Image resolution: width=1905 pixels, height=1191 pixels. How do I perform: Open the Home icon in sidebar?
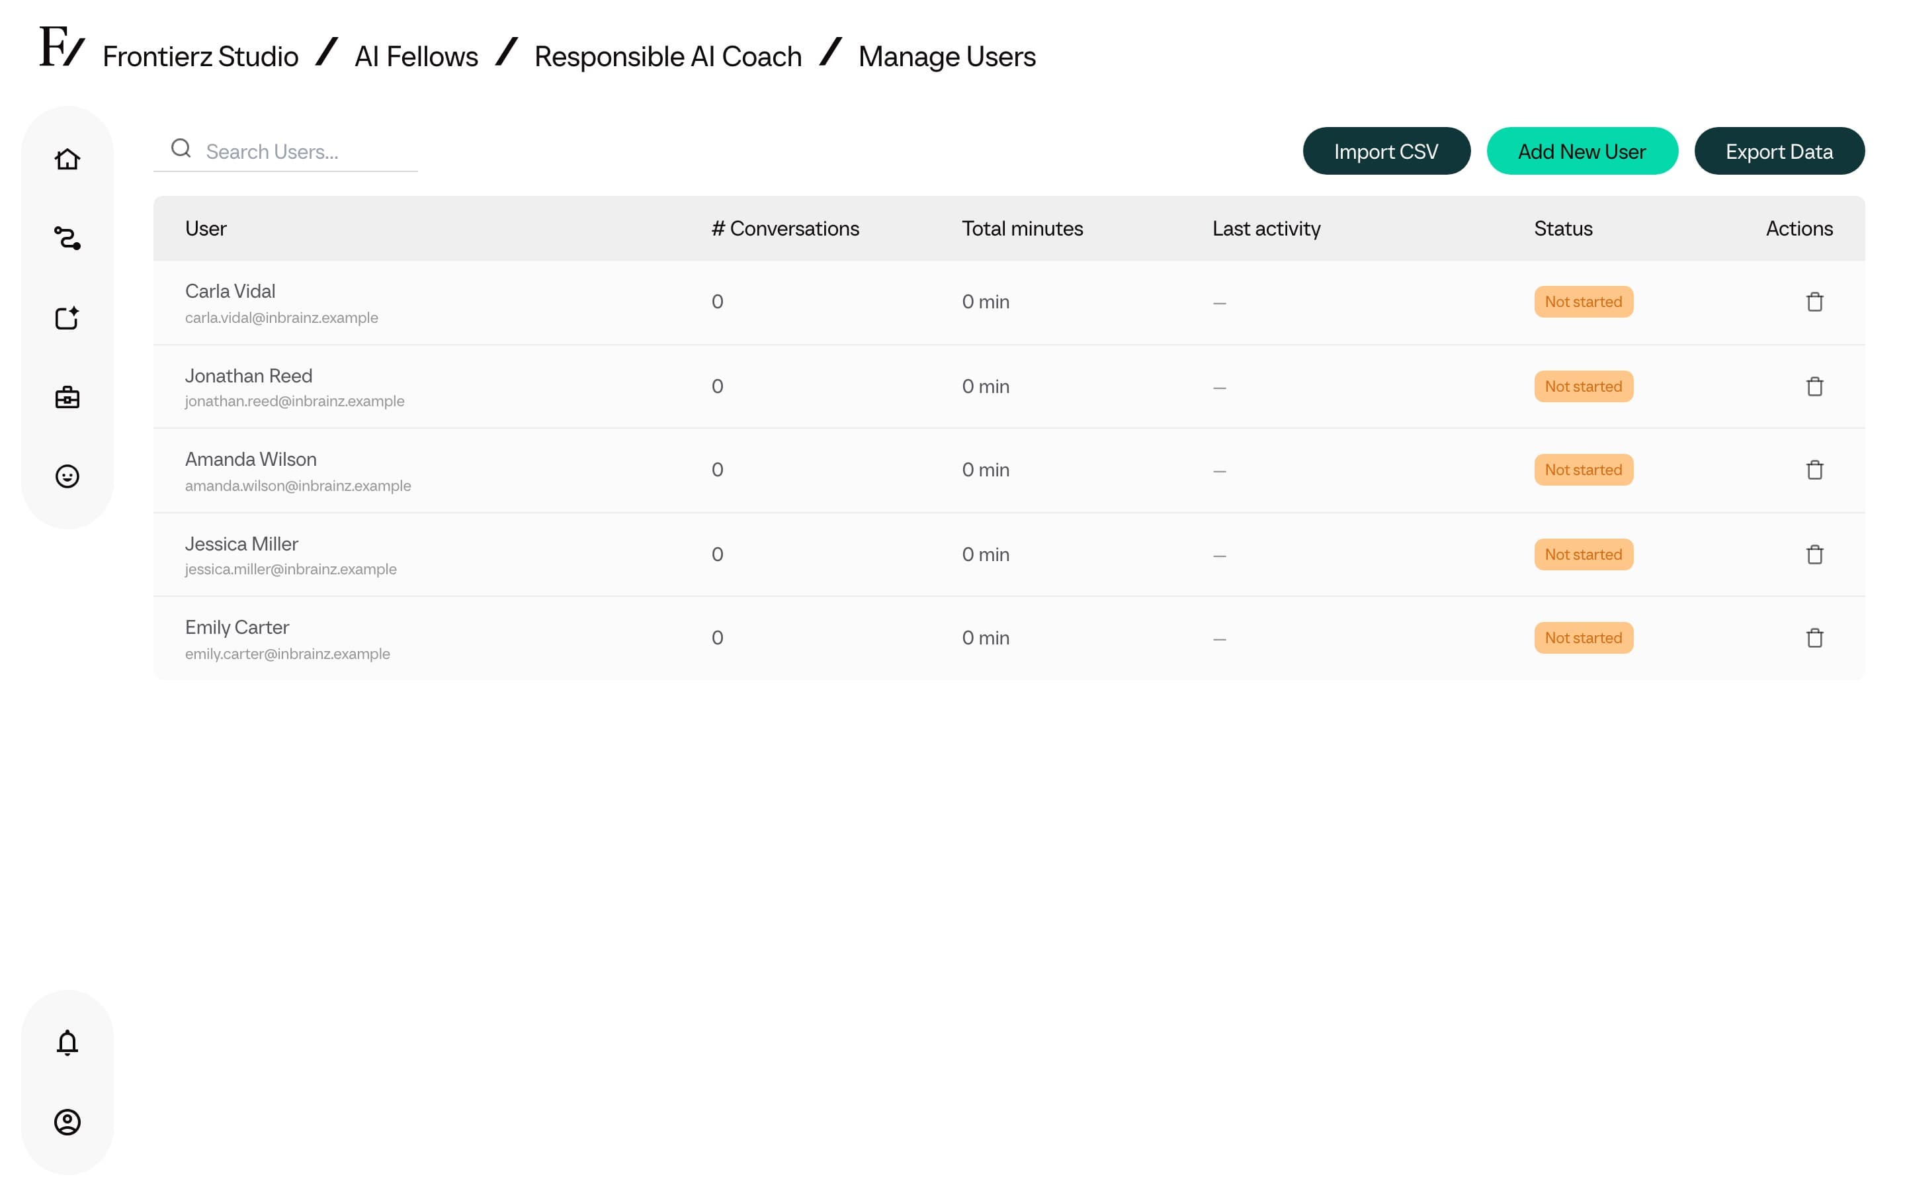67,159
